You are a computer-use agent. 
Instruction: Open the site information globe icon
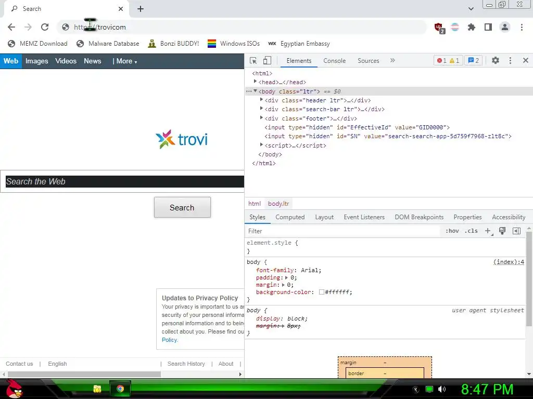[x=66, y=27]
